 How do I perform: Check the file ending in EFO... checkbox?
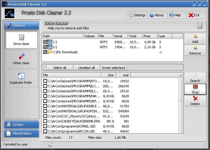[45, 81]
